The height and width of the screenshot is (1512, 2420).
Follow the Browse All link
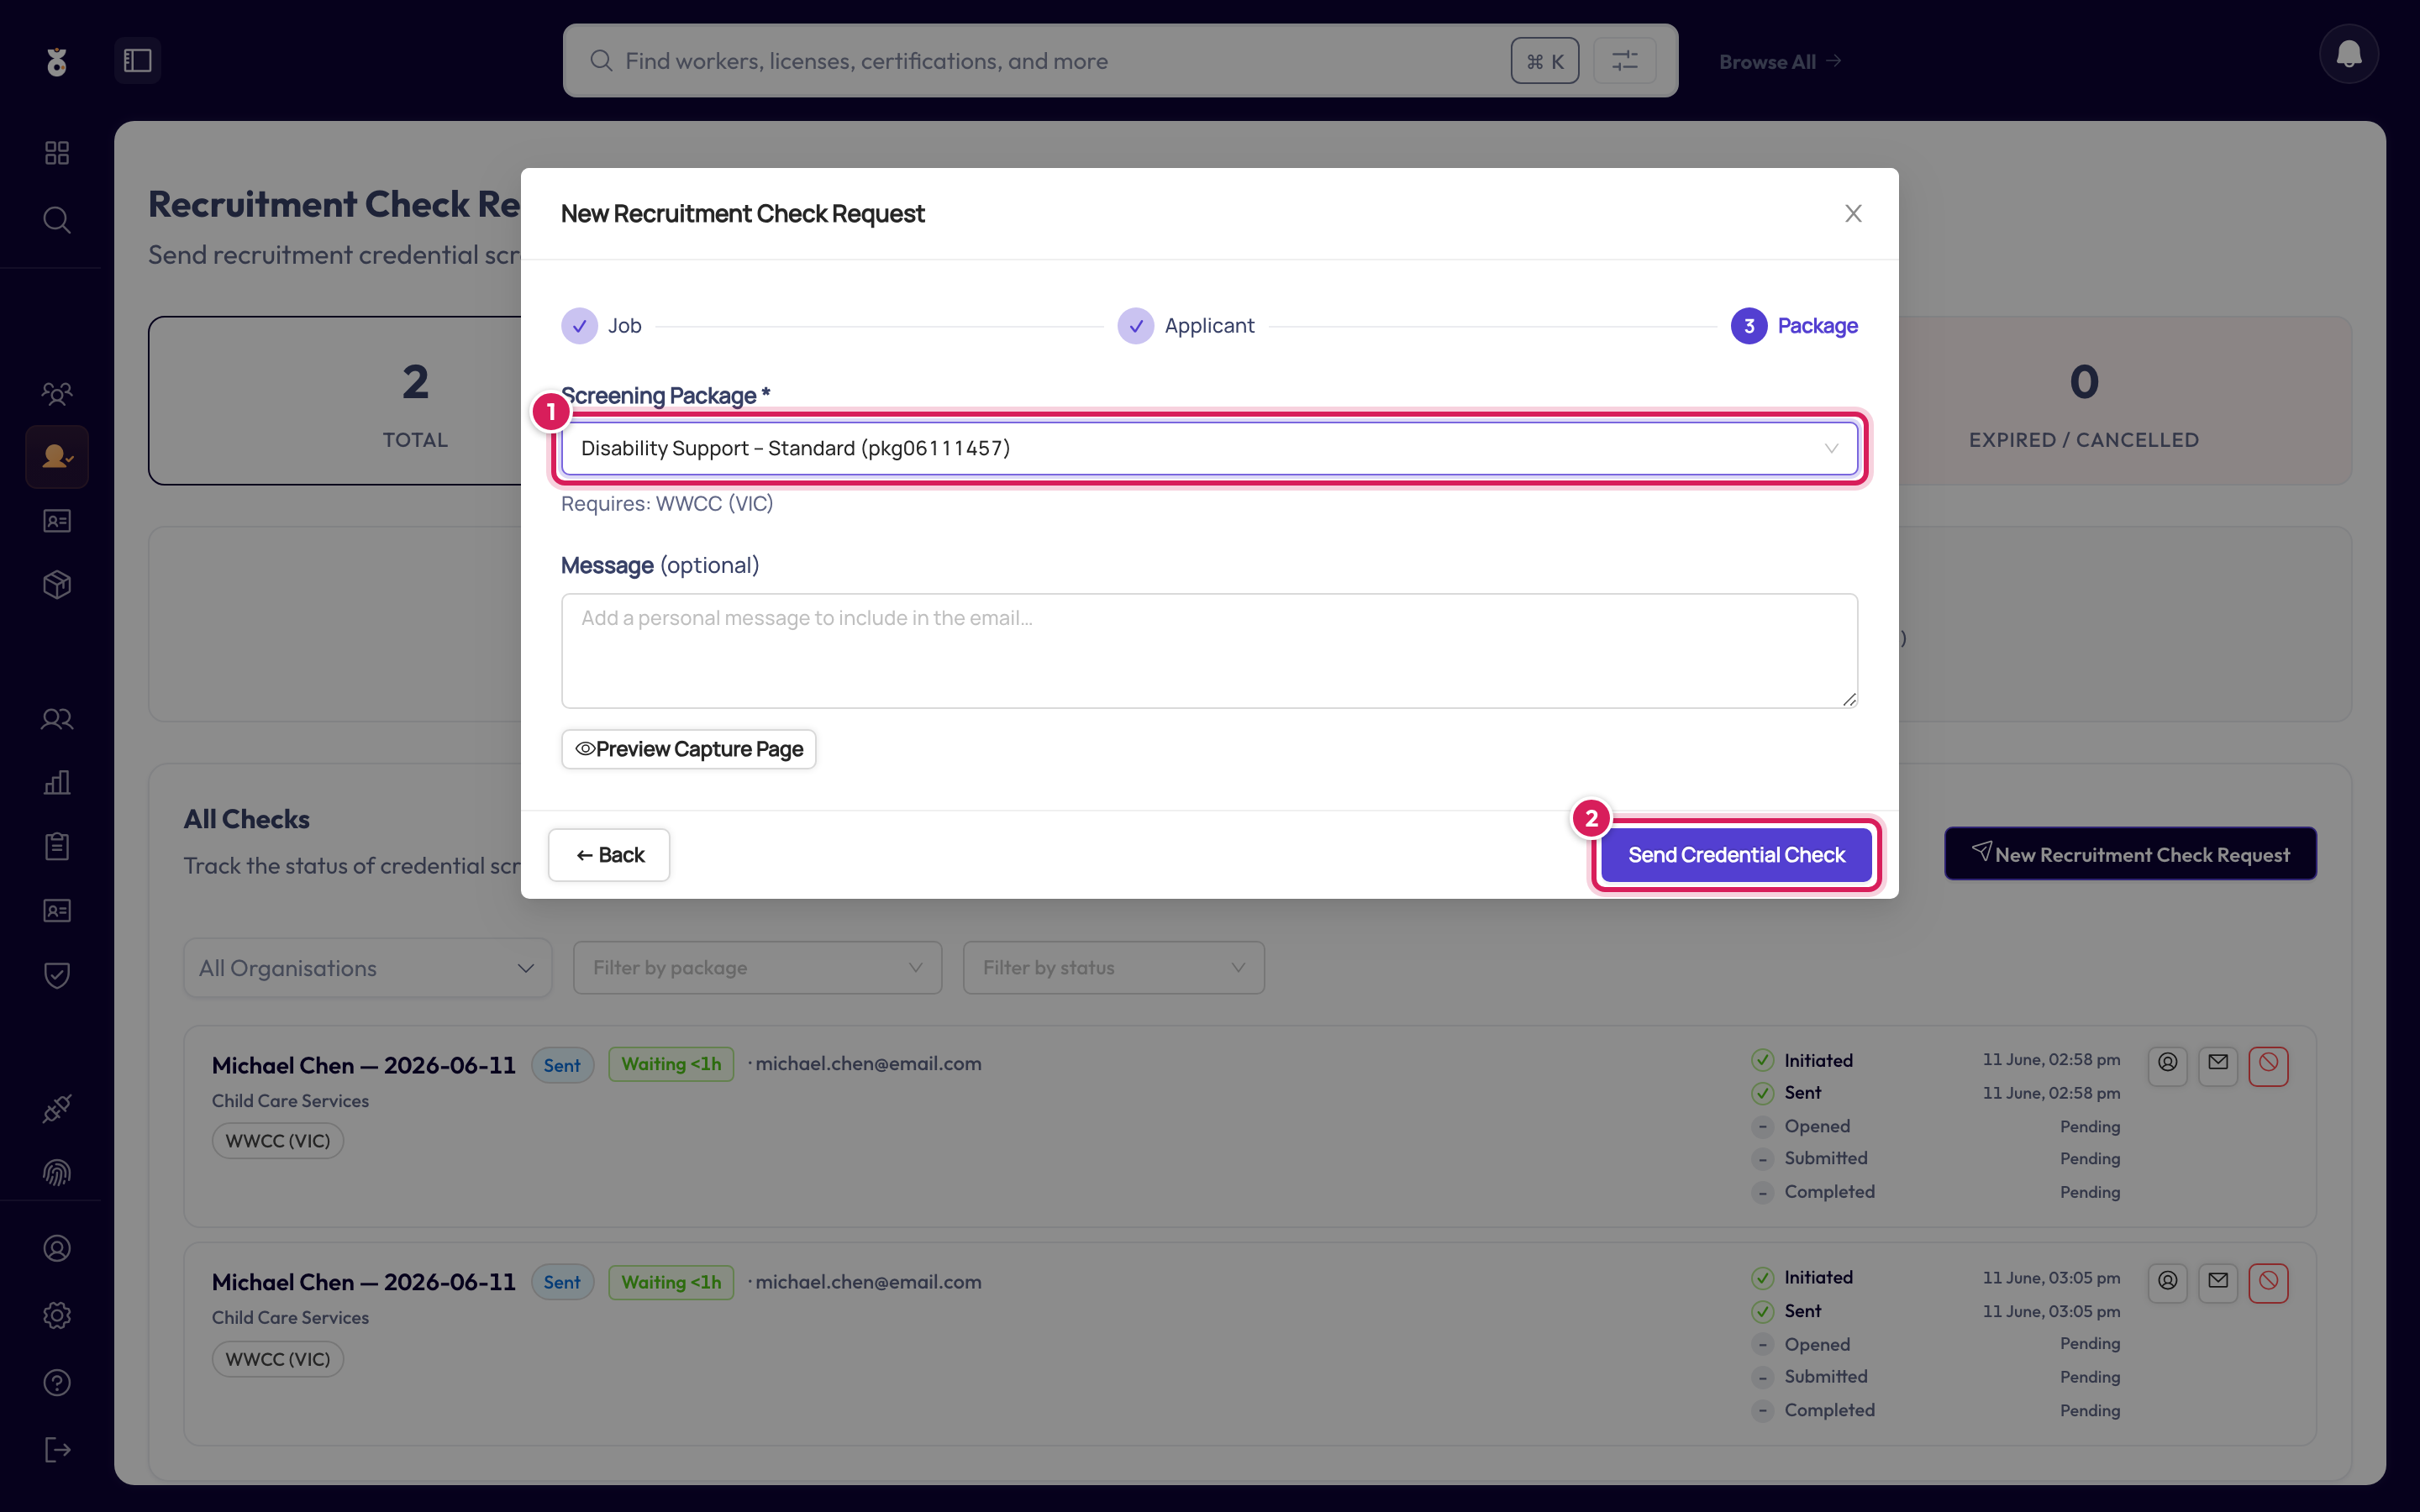[x=1780, y=62]
